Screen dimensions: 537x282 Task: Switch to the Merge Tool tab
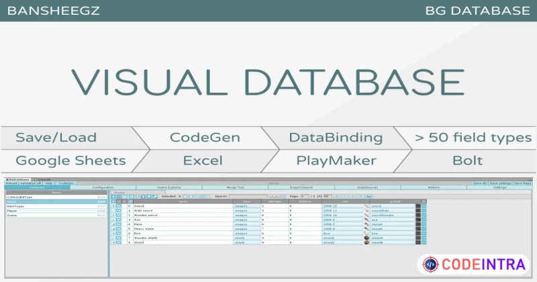pos(236,187)
